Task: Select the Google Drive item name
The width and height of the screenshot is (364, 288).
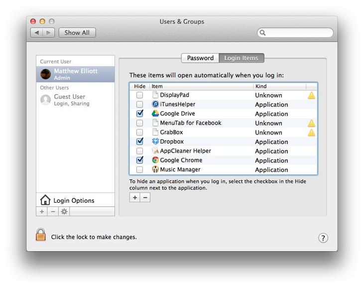Action: 178,113
